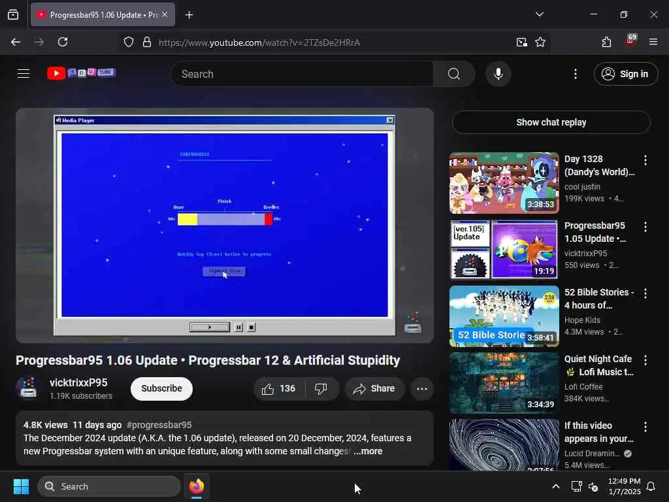Open Firefox application menu

click(x=653, y=42)
